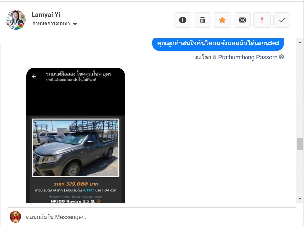The image size is (304, 226).
Task: Click help question icon beside Prathumthong Passorn
Action: click(281, 57)
